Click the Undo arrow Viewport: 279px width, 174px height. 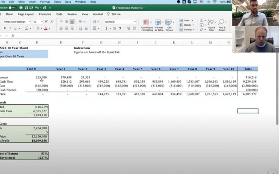pyautogui.click(x=37, y=8)
